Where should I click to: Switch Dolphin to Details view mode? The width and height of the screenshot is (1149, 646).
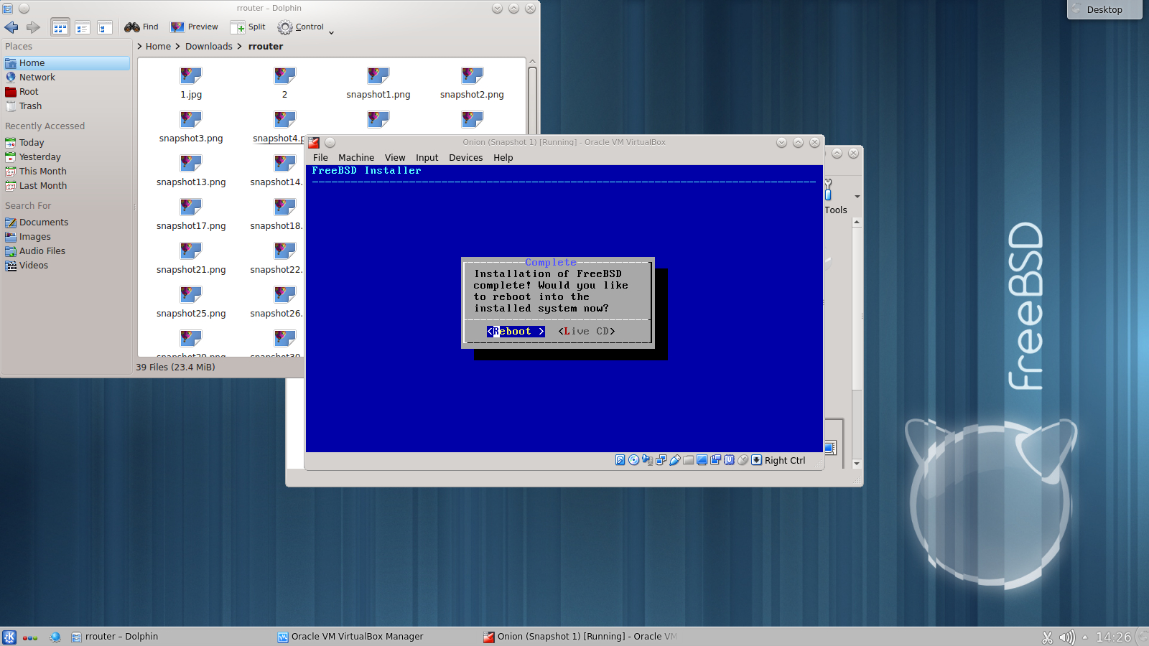point(105,28)
